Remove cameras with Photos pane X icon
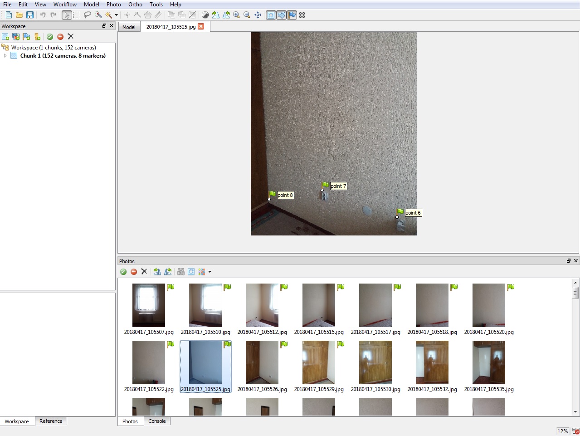The width and height of the screenshot is (580, 436). [x=144, y=272]
